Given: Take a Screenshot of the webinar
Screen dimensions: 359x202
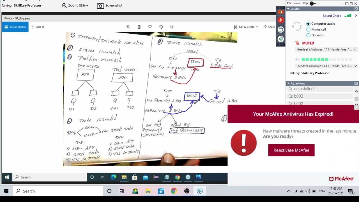Looking at the screenshot, I should click(110, 5).
